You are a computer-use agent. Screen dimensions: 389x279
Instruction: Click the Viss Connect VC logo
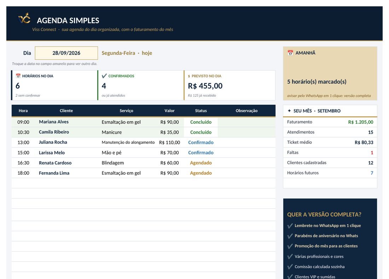tap(24, 19)
